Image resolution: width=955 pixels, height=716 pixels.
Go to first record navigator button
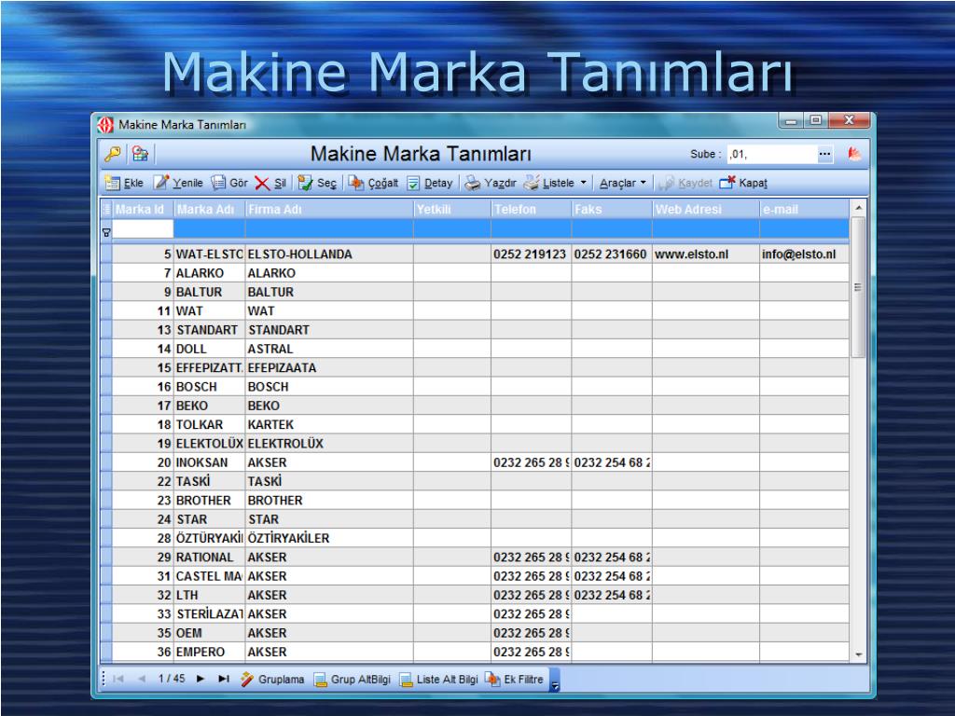tap(118, 679)
